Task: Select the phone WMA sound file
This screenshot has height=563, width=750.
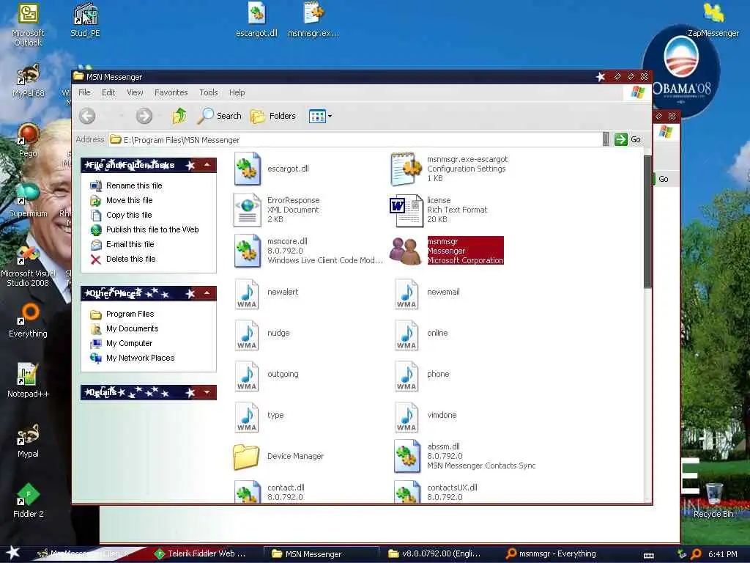Action: 406,376
